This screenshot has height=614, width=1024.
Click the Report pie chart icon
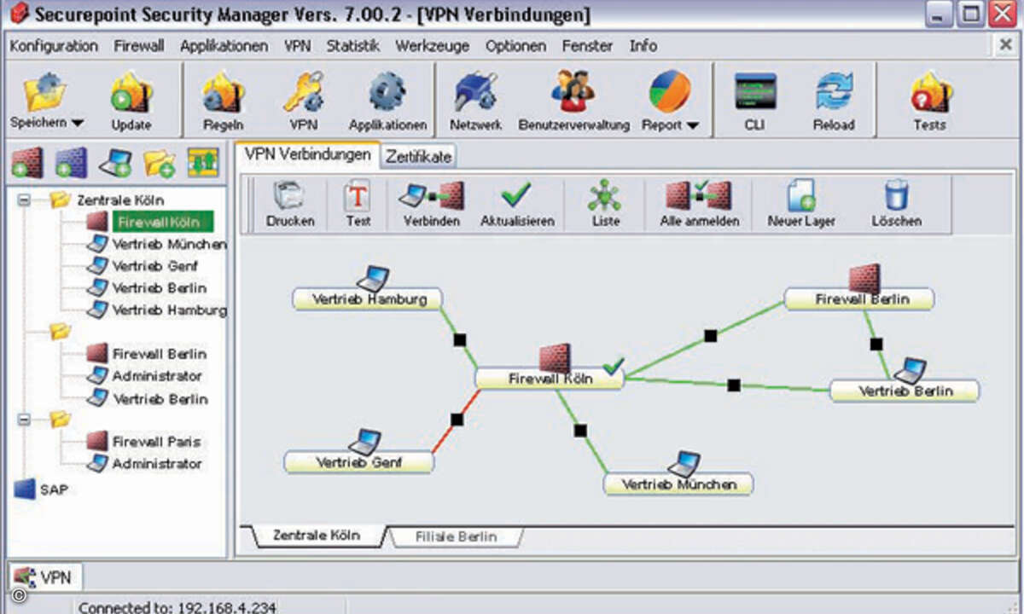(668, 91)
